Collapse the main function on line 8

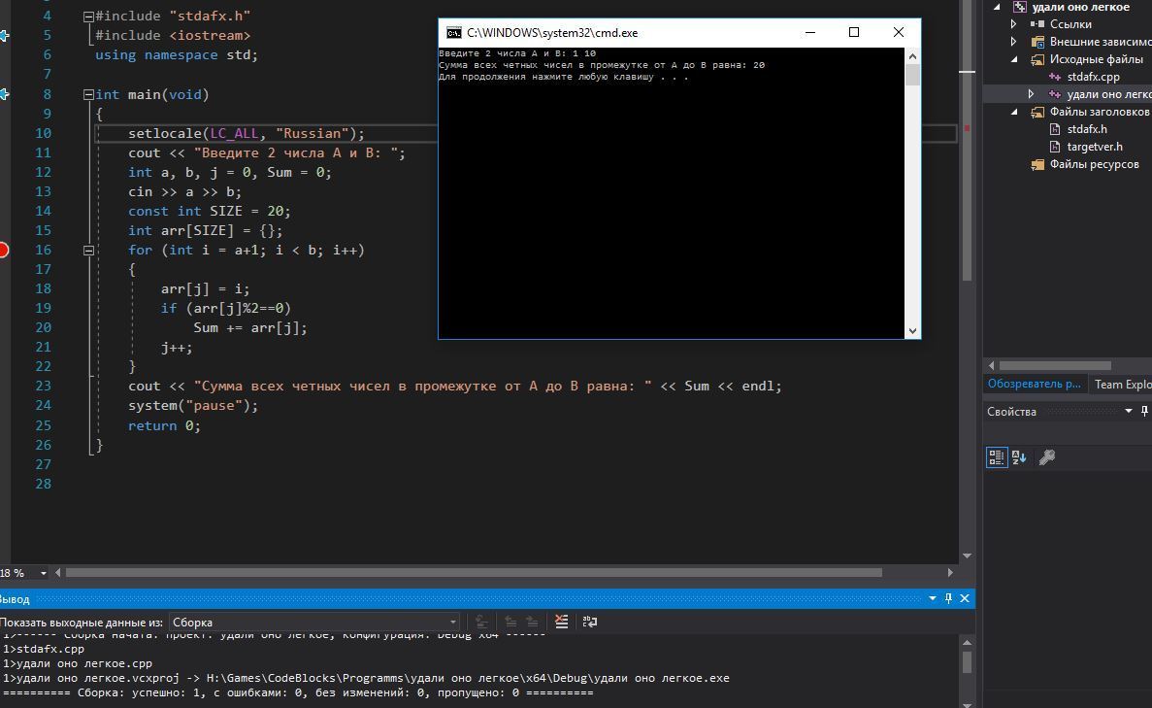[88, 95]
